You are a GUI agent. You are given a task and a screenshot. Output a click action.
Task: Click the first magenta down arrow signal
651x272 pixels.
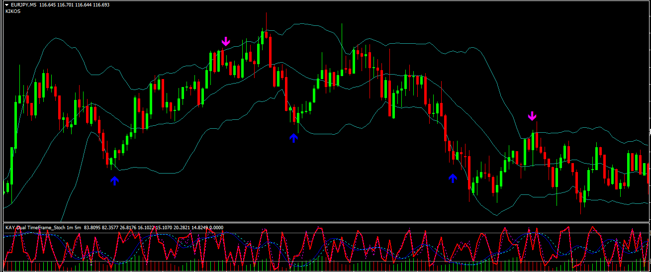point(226,41)
